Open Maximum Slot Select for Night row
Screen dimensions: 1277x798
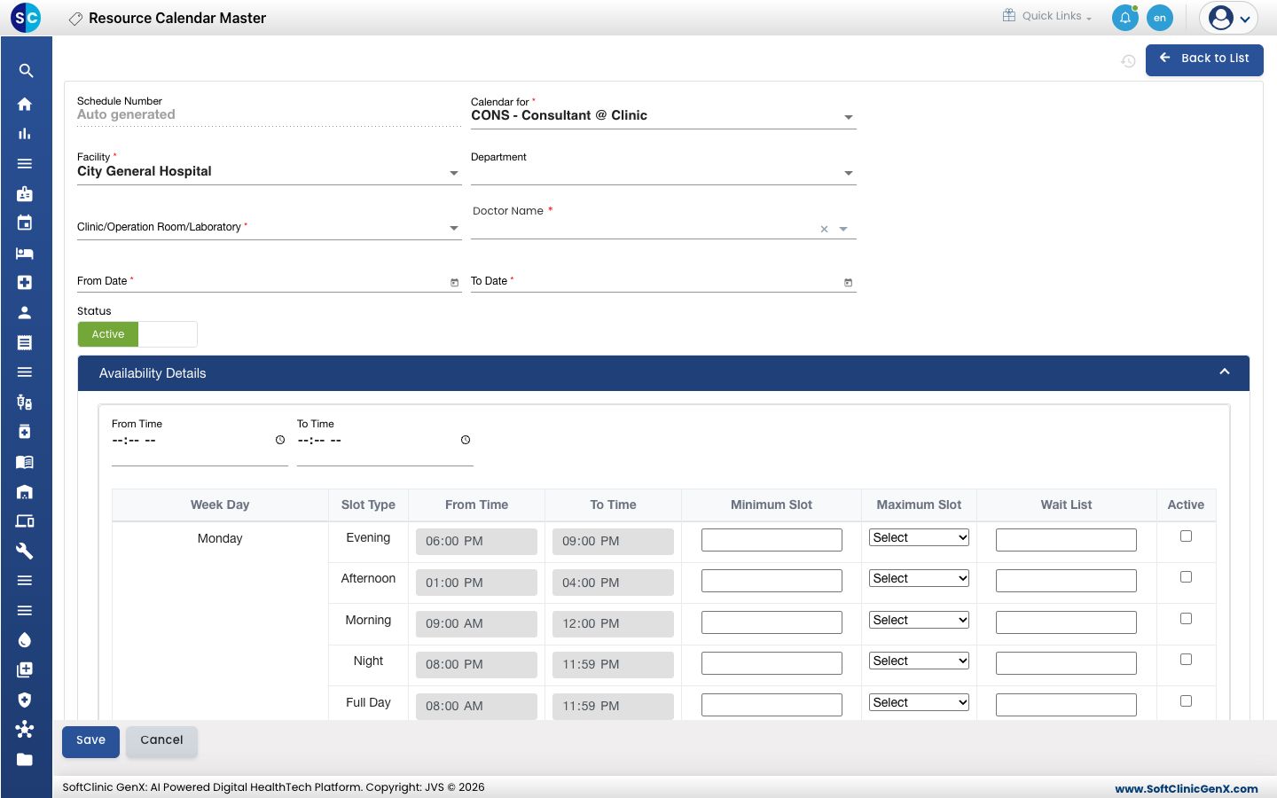[919, 661]
